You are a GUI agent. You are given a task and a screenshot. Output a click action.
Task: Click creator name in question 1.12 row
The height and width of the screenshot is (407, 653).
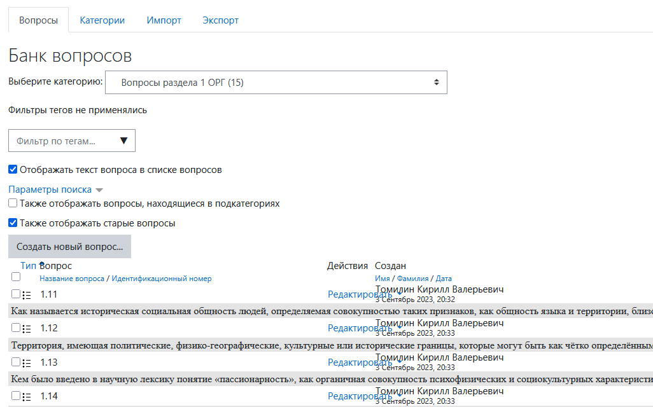439,323
